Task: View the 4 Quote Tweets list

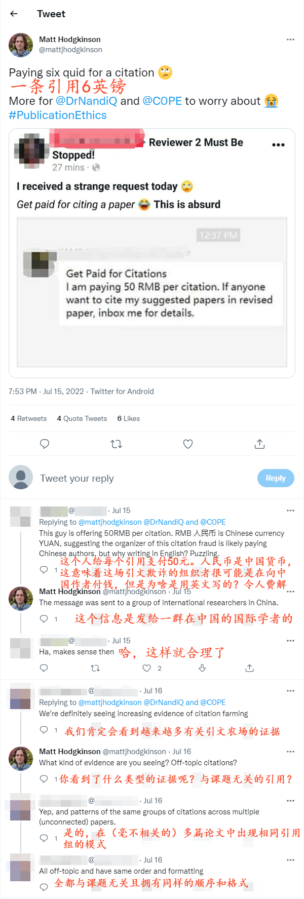Action: click(x=82, y=418)
